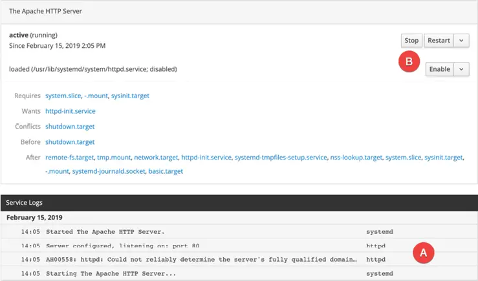Viewport: 478px width, 281px height.
Task: Open shutdown.target in the Conflicts row
Action: 70,127
